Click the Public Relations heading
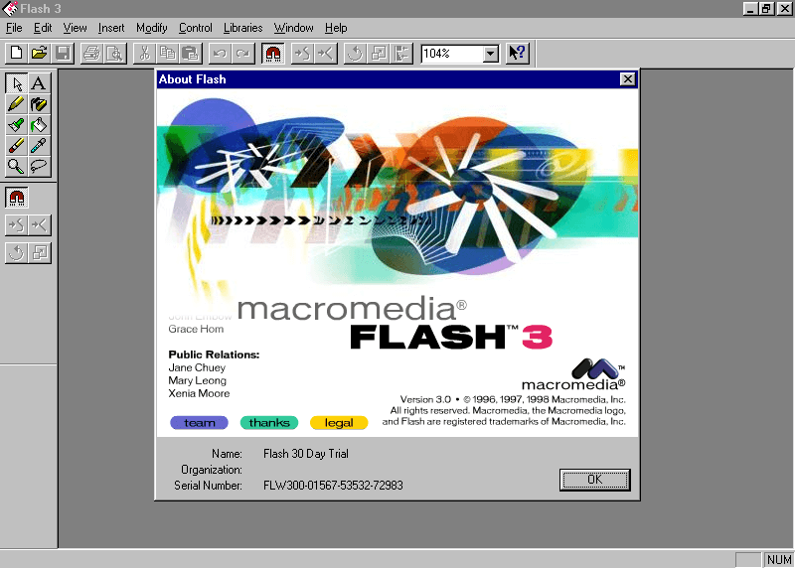 (x=214, y=355)
